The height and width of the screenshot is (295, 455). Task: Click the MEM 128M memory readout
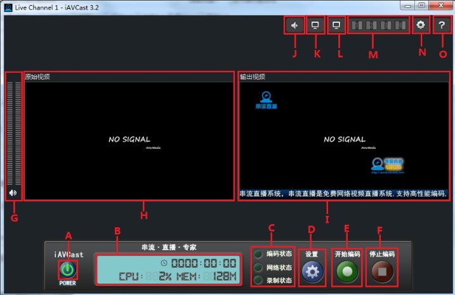(x=207, y=277)
